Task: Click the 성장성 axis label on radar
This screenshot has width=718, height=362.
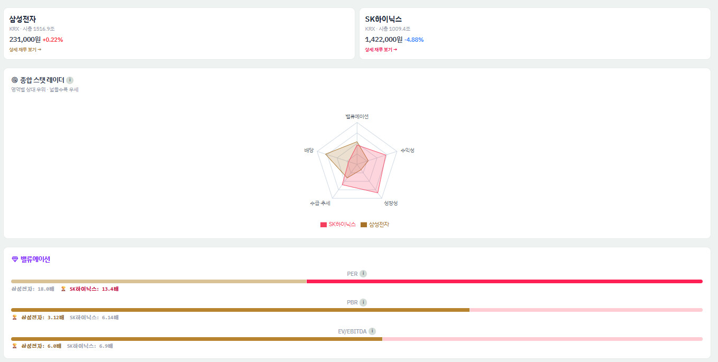Action: point(391,203)
